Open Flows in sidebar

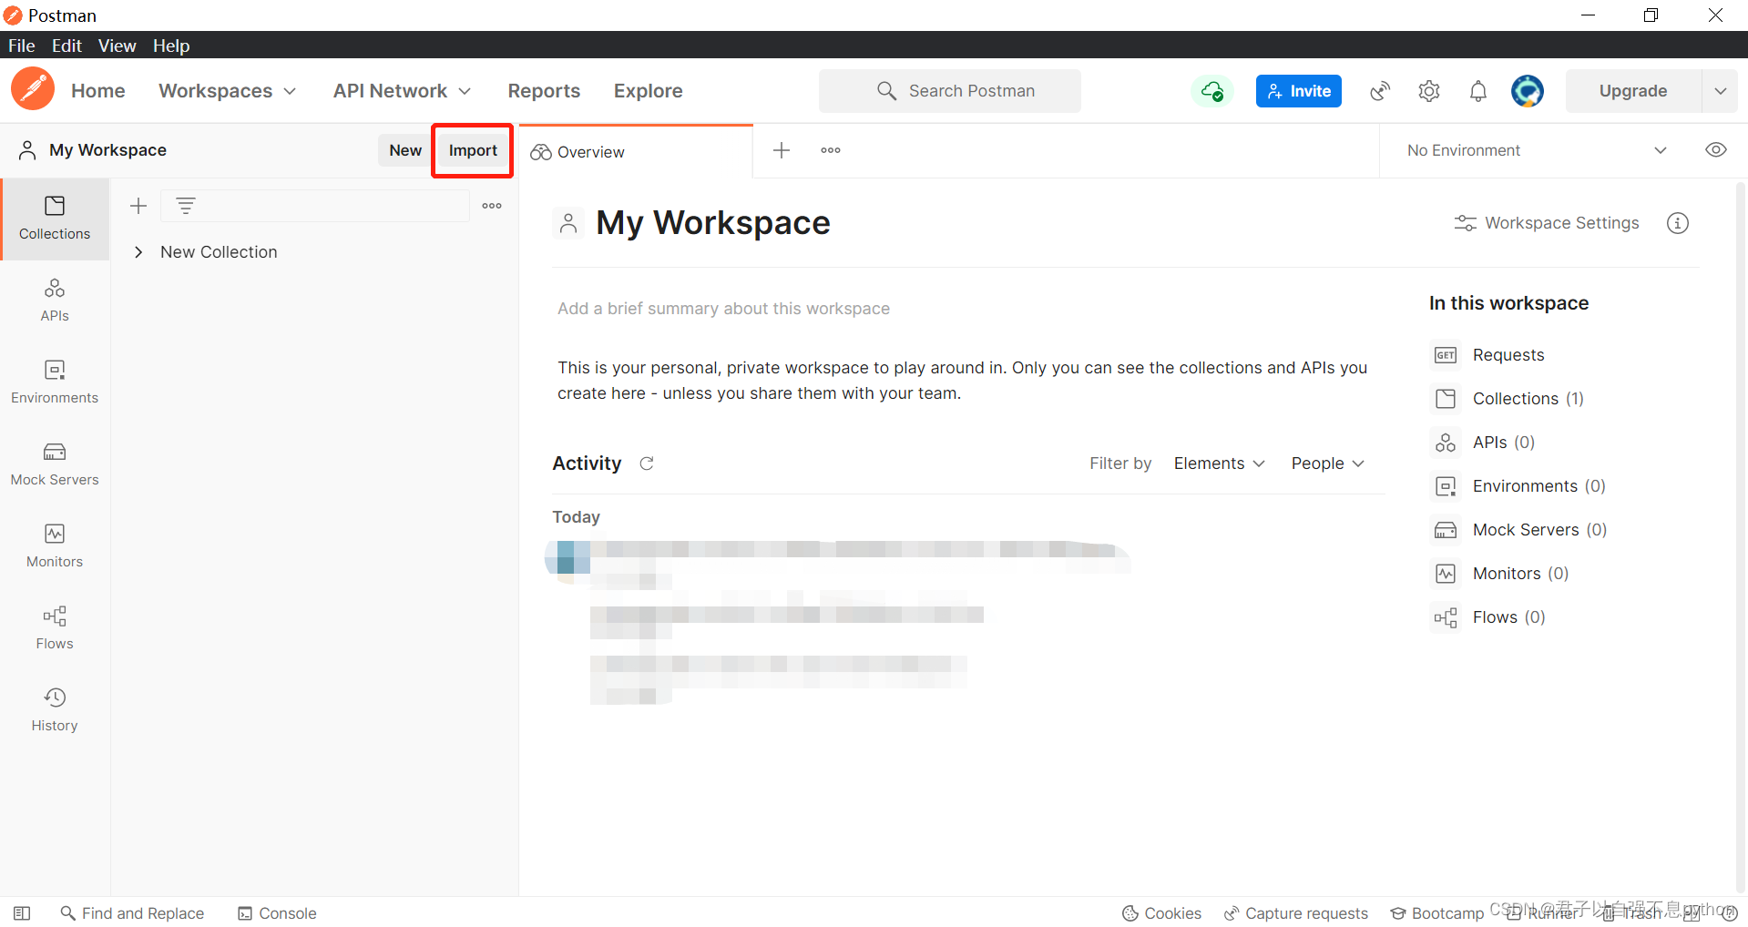[55, 628]
